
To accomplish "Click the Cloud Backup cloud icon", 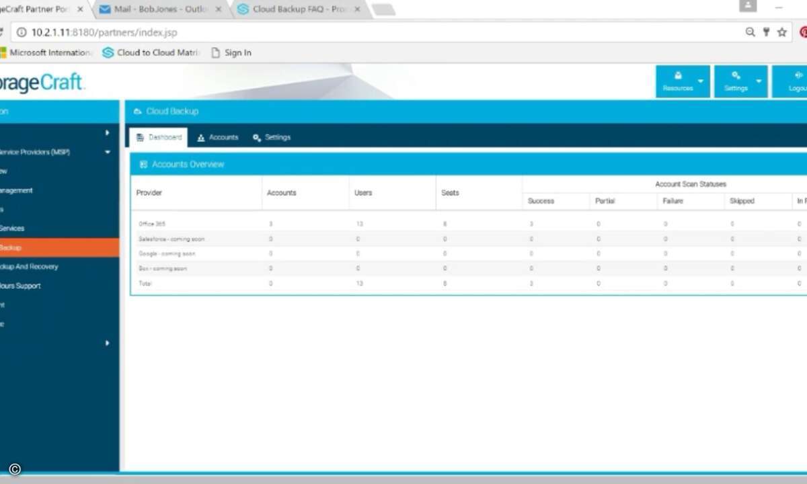I will (x=138, y=112).
